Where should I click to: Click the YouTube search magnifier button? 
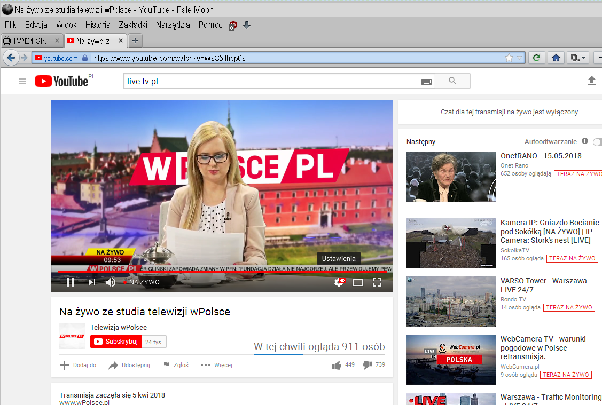point(452,81)
